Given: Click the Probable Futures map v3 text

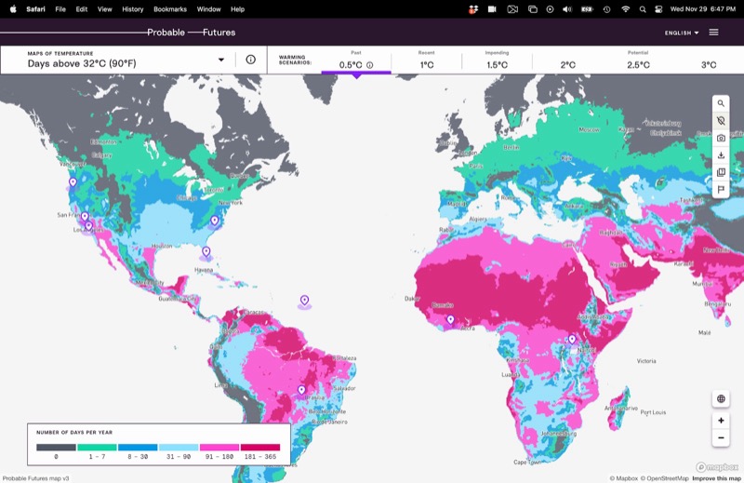Looking at the screenshot, I should coord(35,478).
